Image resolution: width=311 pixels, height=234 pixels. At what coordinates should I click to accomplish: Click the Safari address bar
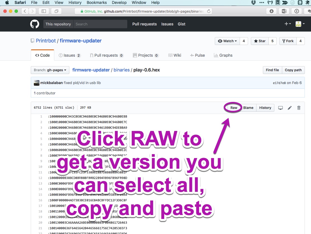pos(143,11)
